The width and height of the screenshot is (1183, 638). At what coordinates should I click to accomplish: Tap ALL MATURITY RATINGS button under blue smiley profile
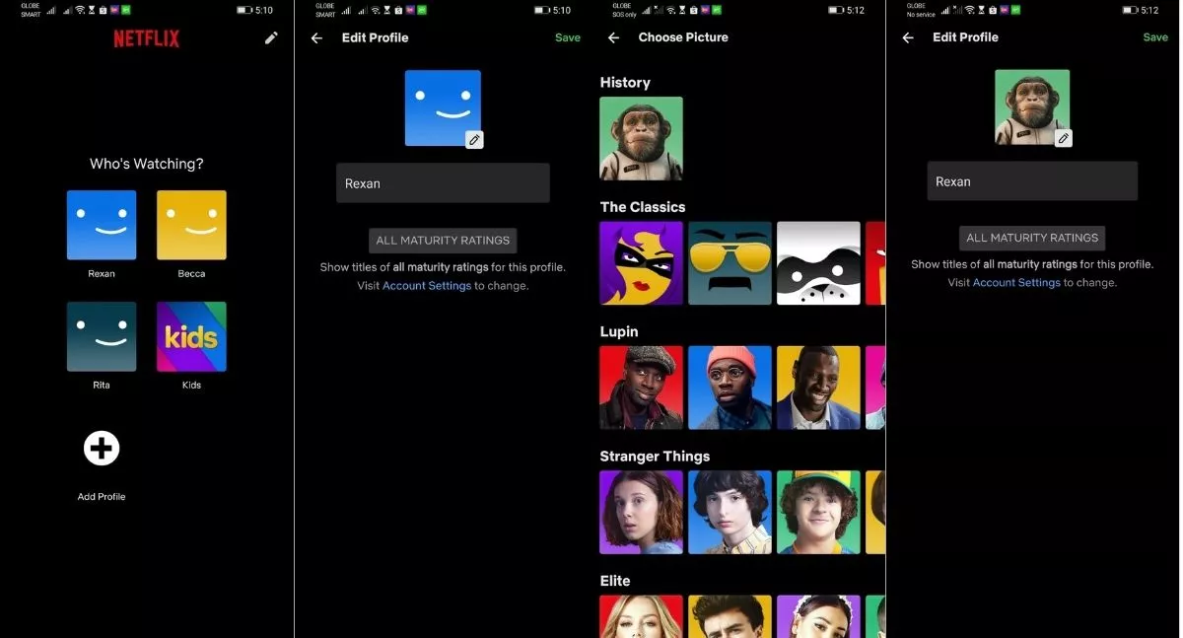coord(443,241)
